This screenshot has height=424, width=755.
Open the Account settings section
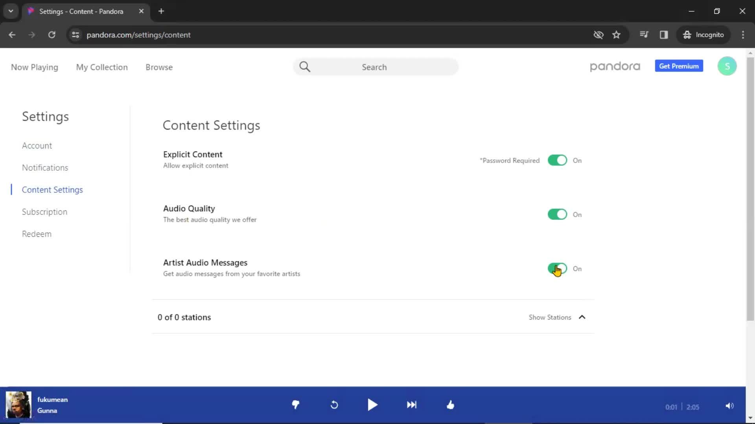point(37,146)
